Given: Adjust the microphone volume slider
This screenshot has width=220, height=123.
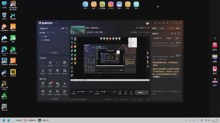Looking at the screenshot, I should (82, 92).
